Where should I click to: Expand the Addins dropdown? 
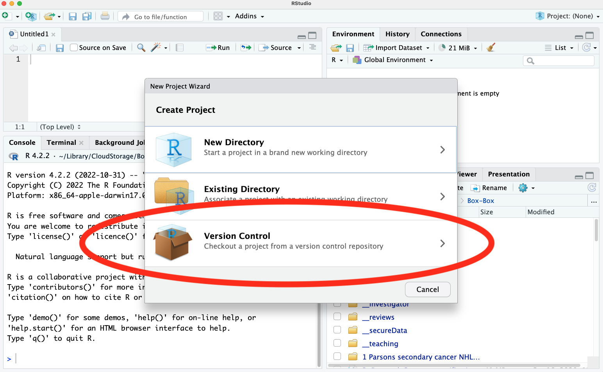click(x=250, y=16)
